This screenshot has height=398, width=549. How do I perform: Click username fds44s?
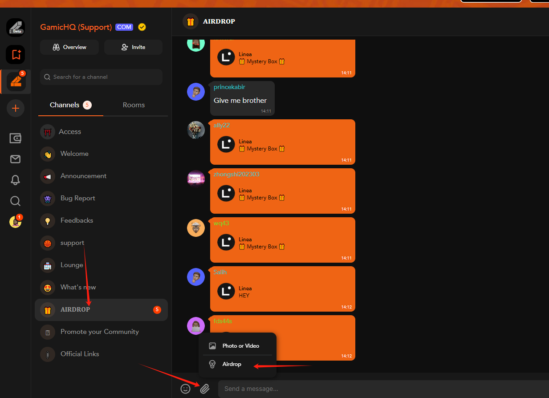click(223, 321)
